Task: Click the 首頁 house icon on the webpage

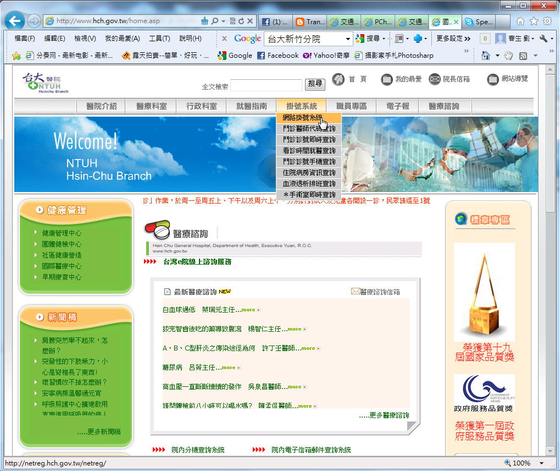Action: click(338, 79)
